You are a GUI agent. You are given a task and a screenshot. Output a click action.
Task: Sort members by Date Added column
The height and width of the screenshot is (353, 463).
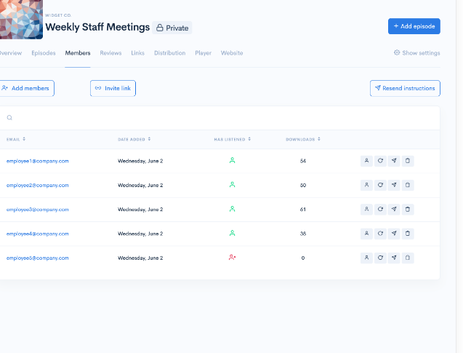134,139
